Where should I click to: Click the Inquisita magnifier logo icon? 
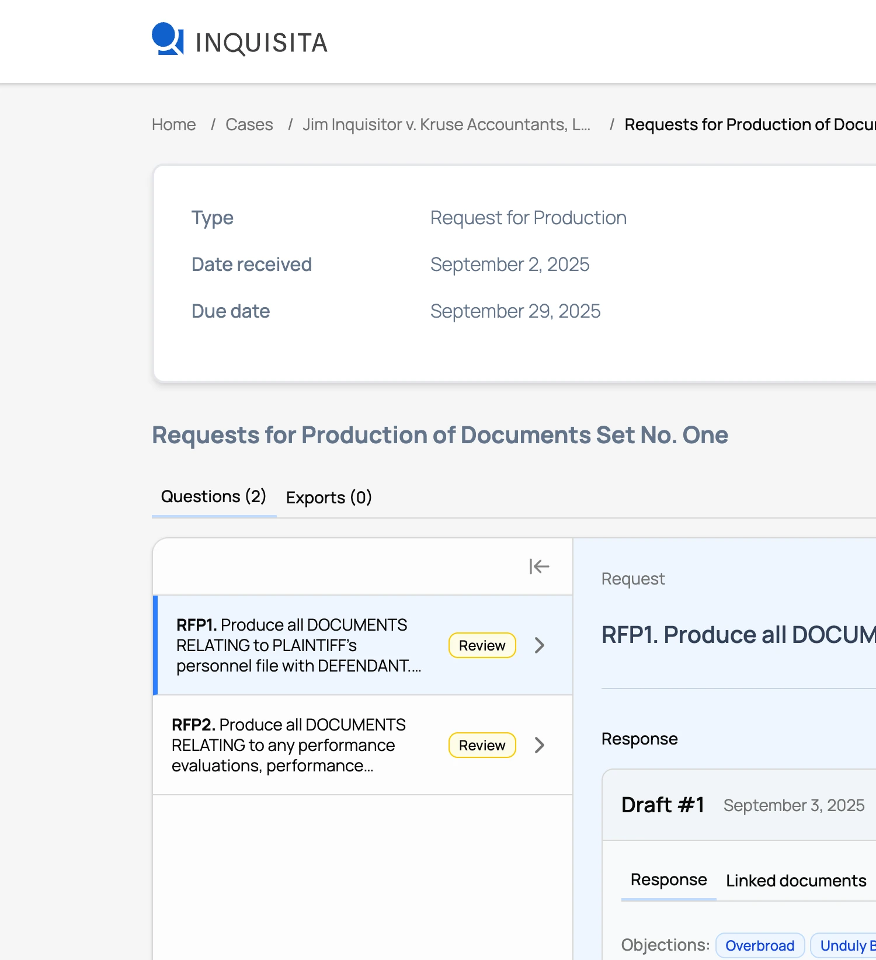coord(168,39)
